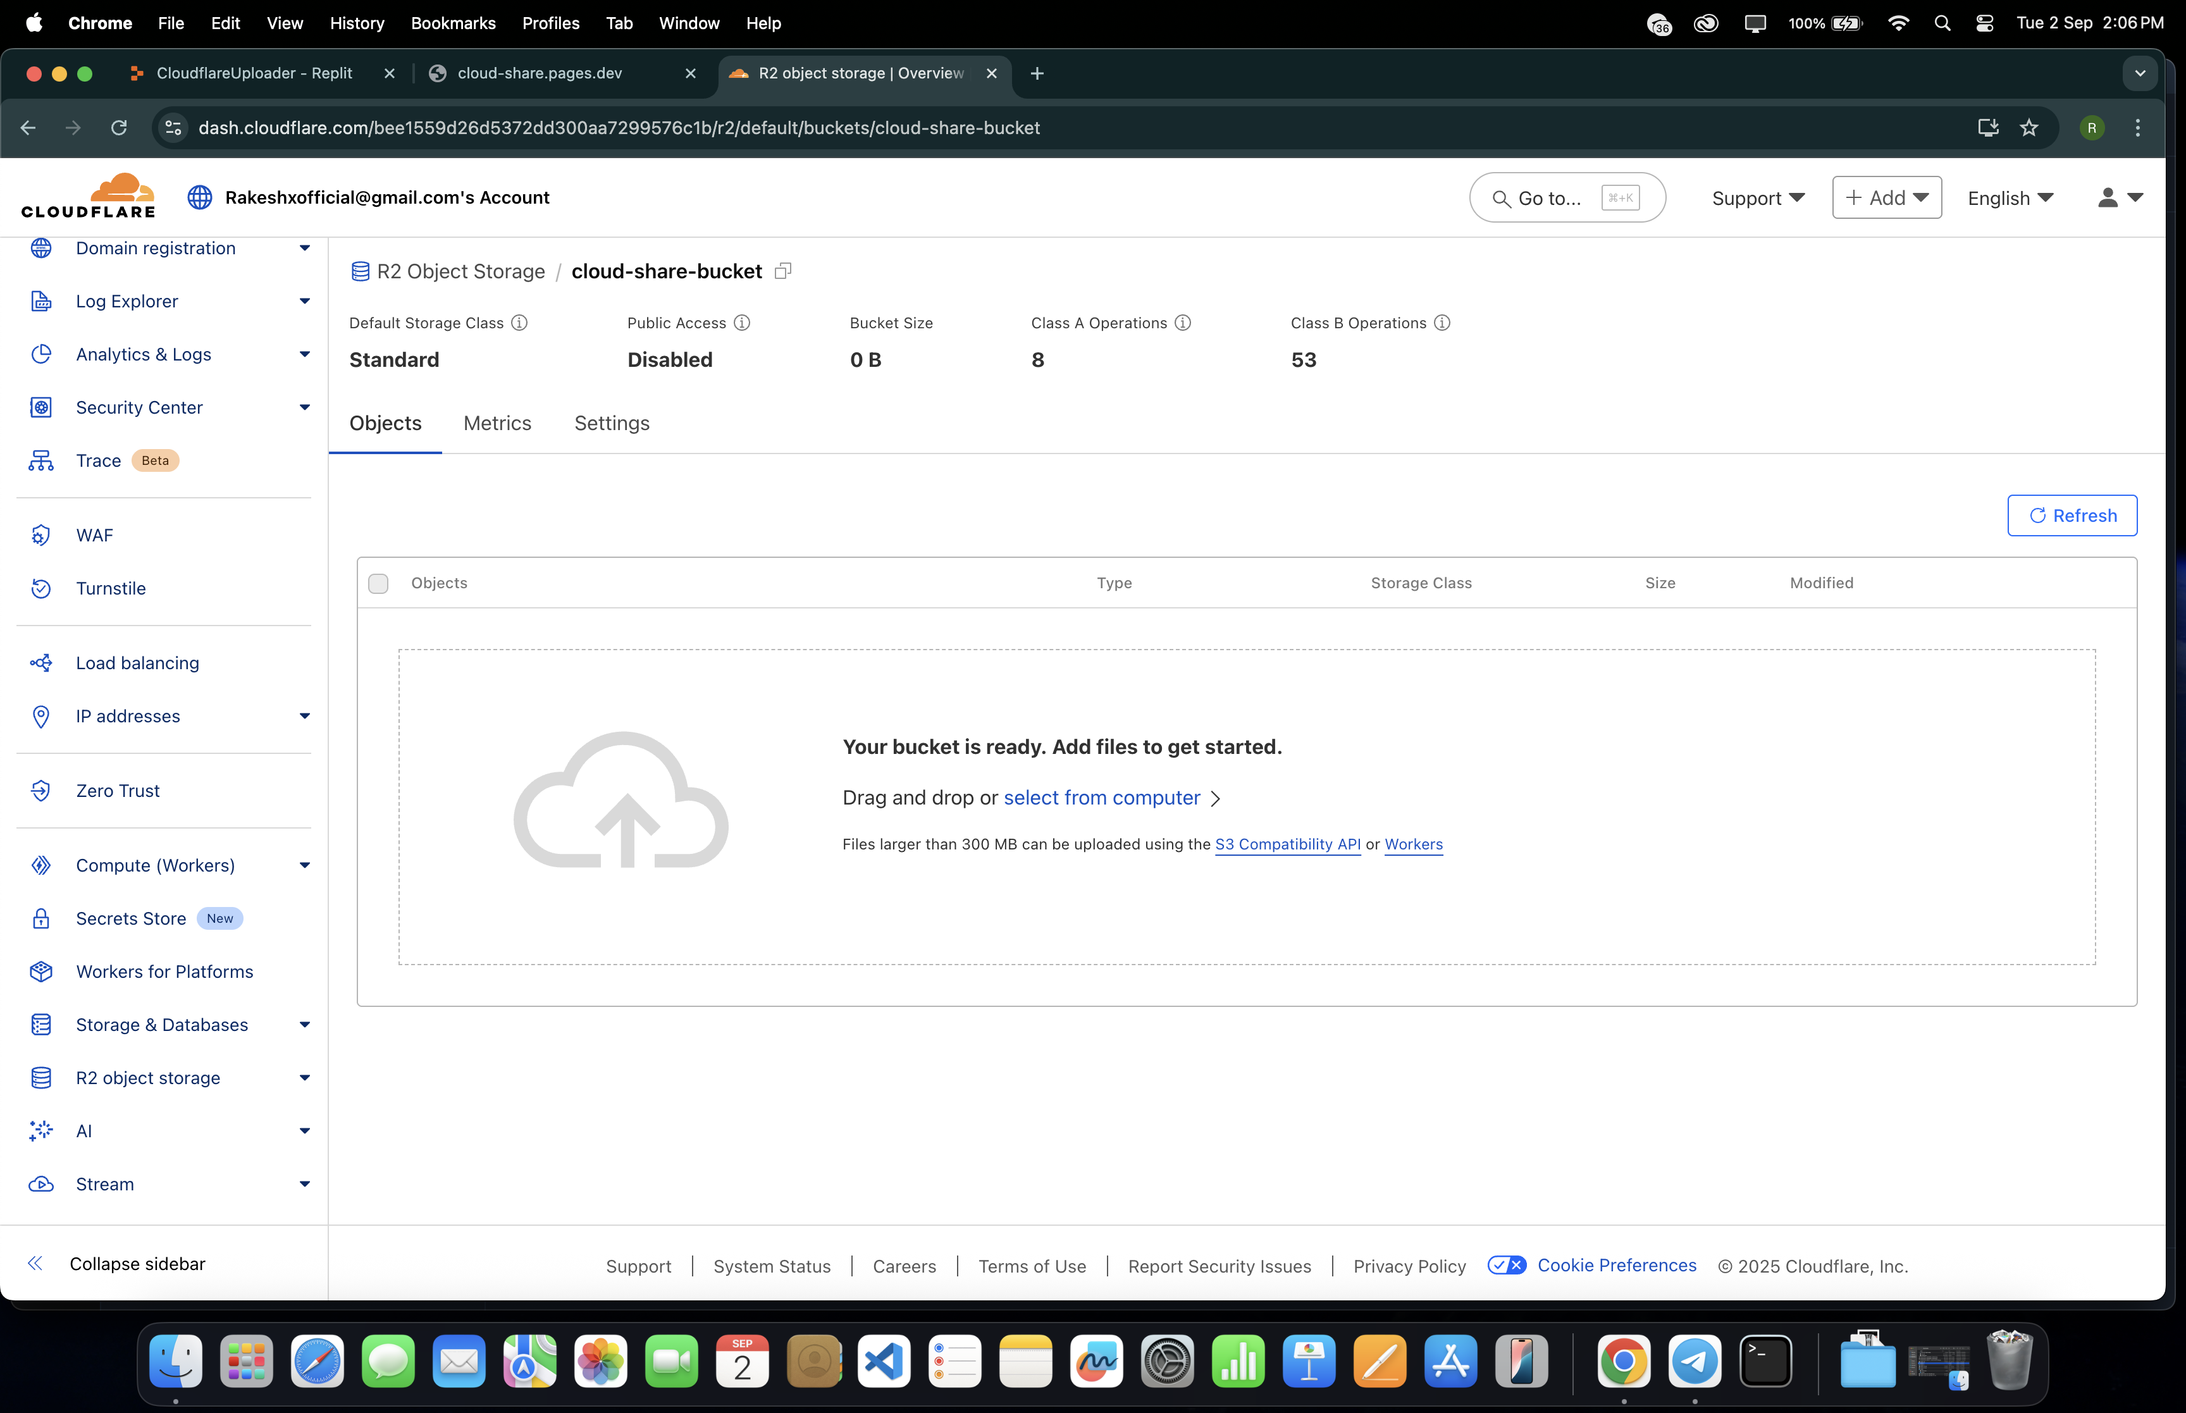This screenshot has width=2186, height=1413.
Task: Expand Analytics & Logs section
Action: pyautogui.click(x=304, y=354)
